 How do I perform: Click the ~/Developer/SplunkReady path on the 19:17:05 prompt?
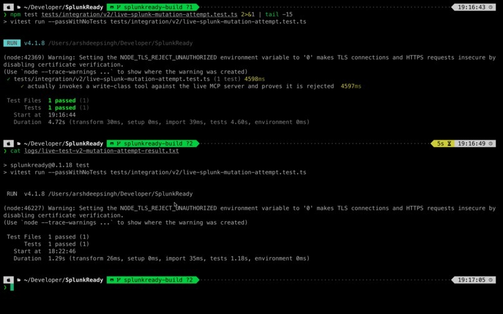pos(63,280)
